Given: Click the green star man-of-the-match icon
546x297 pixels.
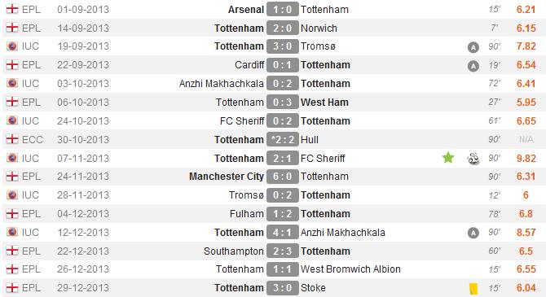Looking at the screenshot, I should (x=448, y=158).
